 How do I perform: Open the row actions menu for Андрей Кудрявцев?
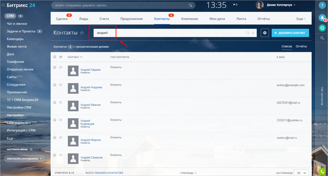pyautogui.click(x=61, y=120)
